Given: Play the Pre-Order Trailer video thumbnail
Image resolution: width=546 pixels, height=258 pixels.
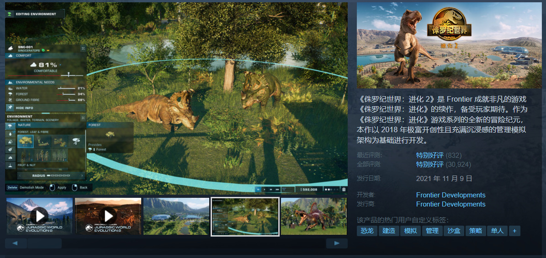Looking at the screenshot, I should [x=108, y=216].
